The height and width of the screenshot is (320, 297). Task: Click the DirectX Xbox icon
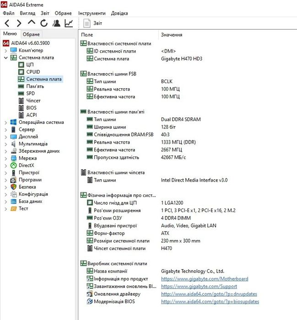(x=13, y=165)
